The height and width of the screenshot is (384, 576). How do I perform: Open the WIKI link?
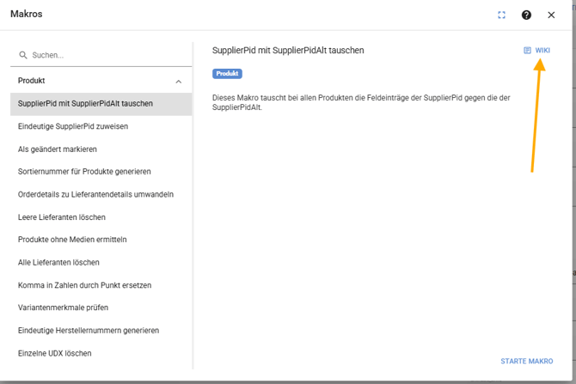(x=542, y=51)
